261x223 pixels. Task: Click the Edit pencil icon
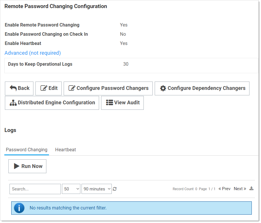click(x=44, y=88)
